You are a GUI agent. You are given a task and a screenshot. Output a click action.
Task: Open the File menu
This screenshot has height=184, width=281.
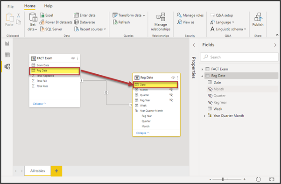[x=10, y=7]
